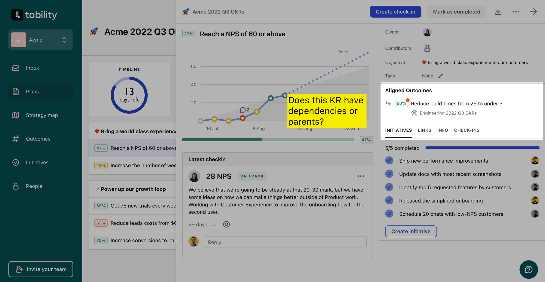Image resolution: width=545 pixels, height=282 pixels.
Task: Click the owner avatar
Action: (x=427, y=32)
